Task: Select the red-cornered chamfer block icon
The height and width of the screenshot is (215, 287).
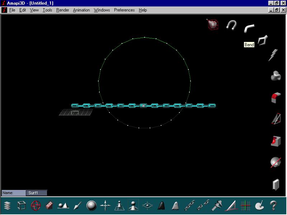Action: point(275,97)
